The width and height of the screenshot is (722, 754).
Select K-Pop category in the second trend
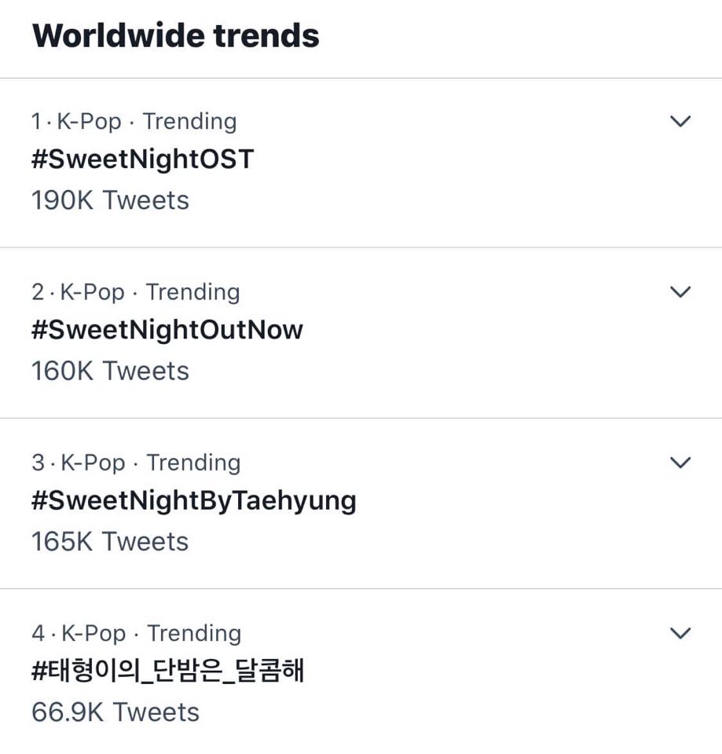92,292
